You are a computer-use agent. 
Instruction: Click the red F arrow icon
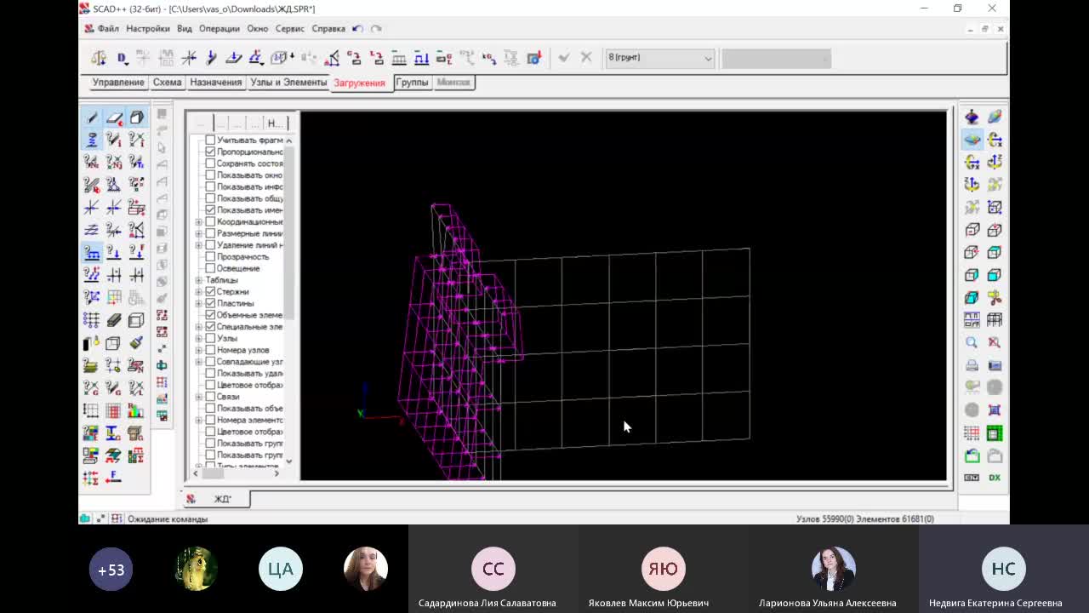(x=113, y=478)
